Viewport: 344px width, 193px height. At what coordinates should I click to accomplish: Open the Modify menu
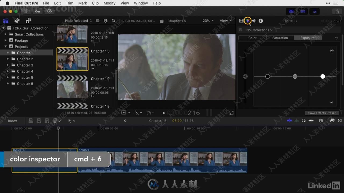(109, 3)
